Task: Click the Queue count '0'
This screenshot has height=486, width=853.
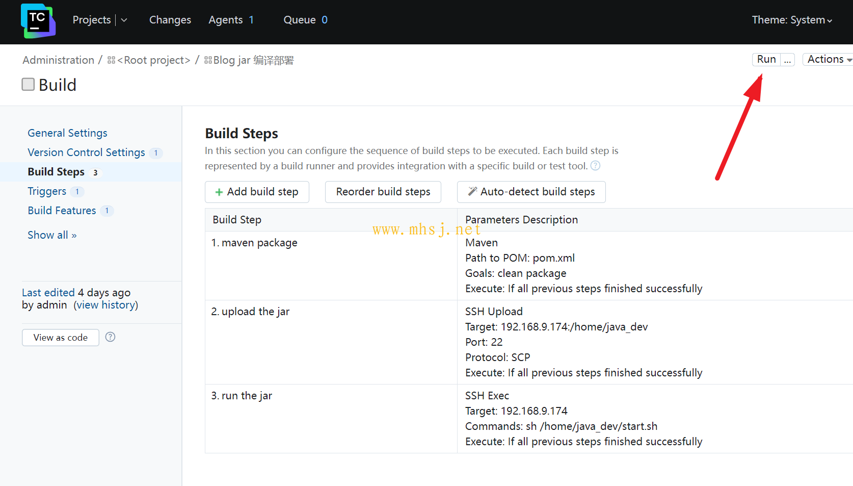Action: [x=325, y=20]
